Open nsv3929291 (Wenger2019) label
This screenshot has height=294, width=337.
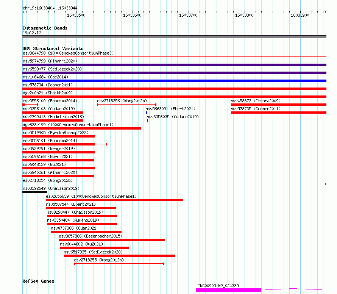[49, 149]
